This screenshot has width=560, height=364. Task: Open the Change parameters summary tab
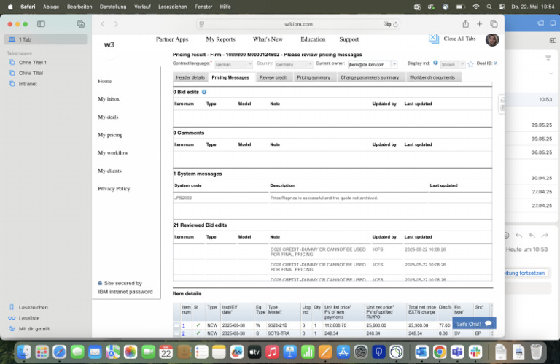[x=370, y=77]
